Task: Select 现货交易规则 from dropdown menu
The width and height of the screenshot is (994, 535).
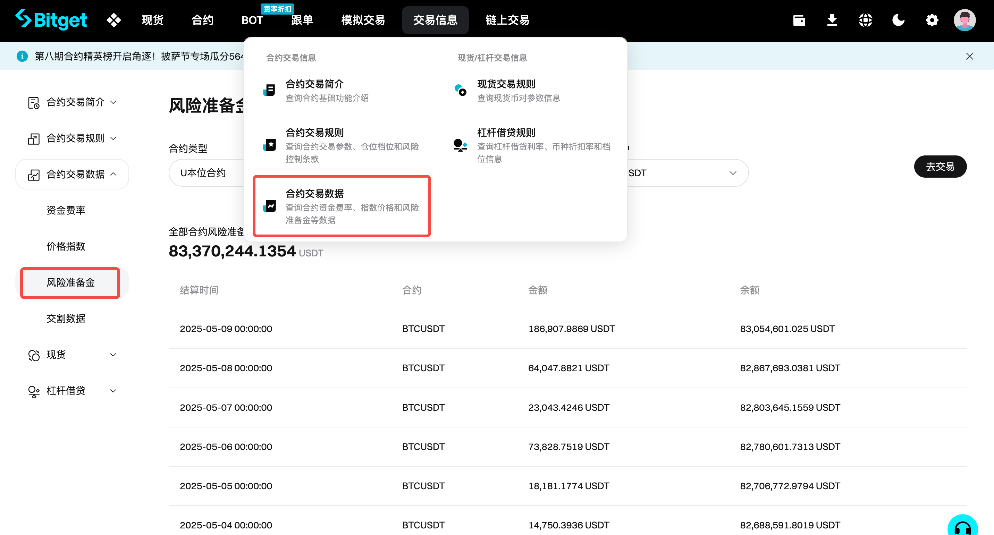Action: (506, 84)
